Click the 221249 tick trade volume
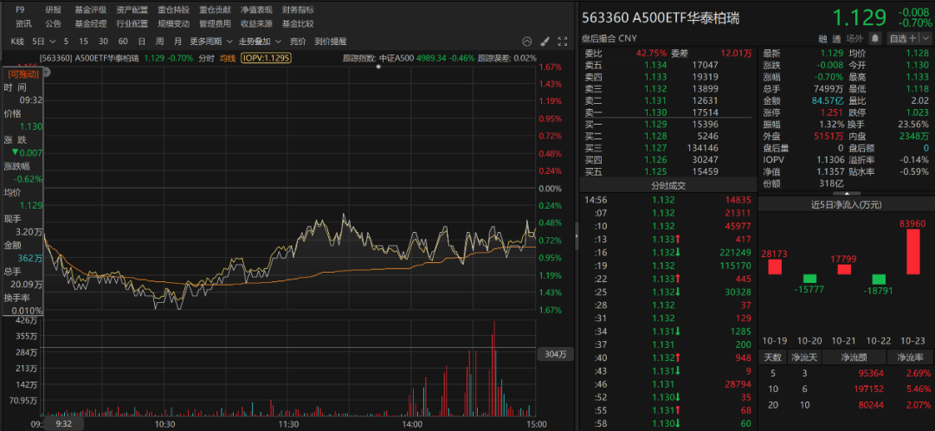This screenshot has width=935, height=431. pos(733,253)
